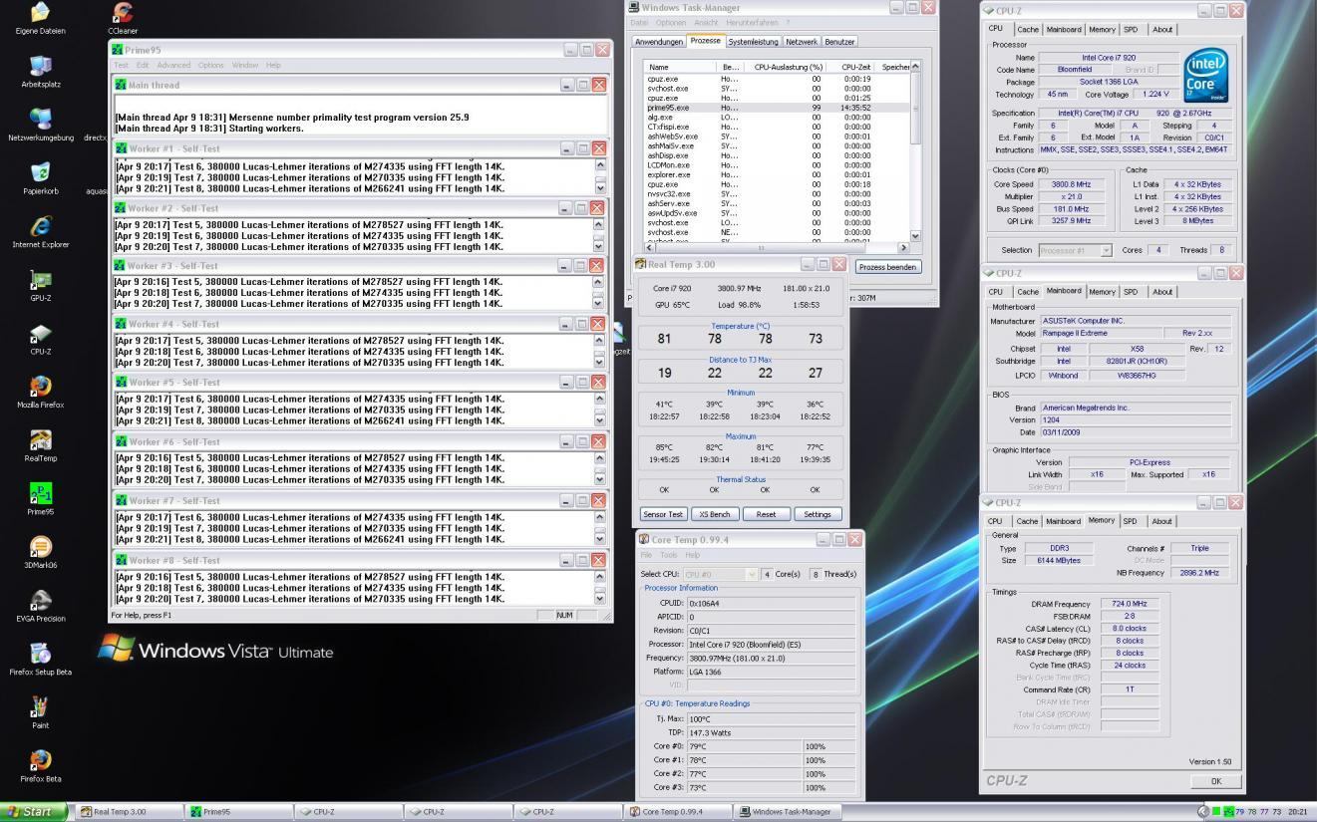Open About tab in the Mainboard CPU-Z window
Image resolution: width=1317 pixels, height=822 pixels.
(x=1162, y=292)
